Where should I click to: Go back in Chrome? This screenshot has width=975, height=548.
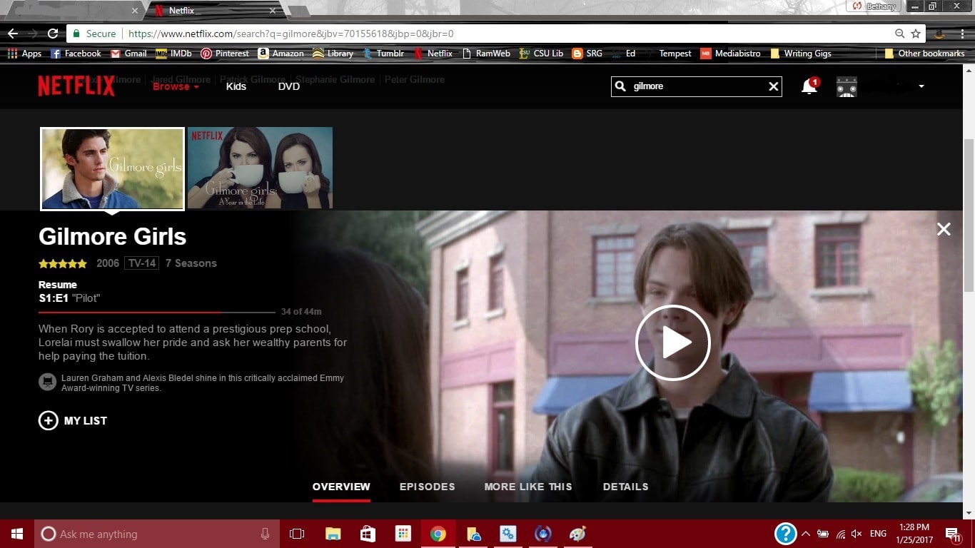(x=12, y=34)
